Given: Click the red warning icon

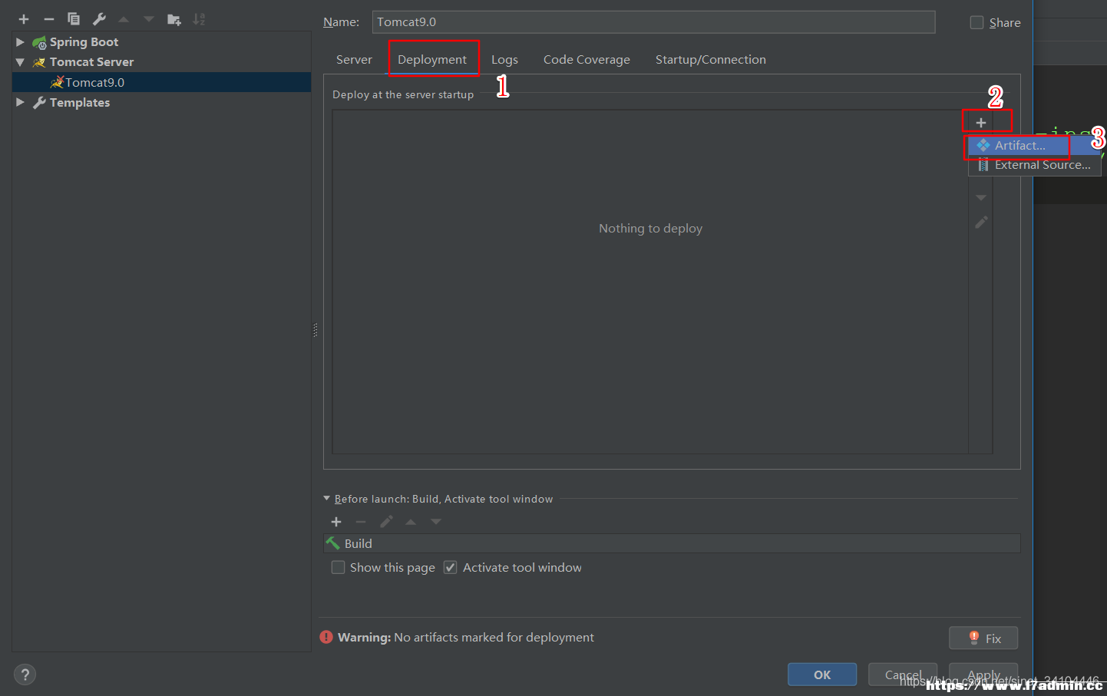Looking at the screenshot, I should (x=326, y=637).
